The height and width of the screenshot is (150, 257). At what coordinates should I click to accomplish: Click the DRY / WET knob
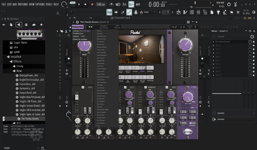coord(188,97)
